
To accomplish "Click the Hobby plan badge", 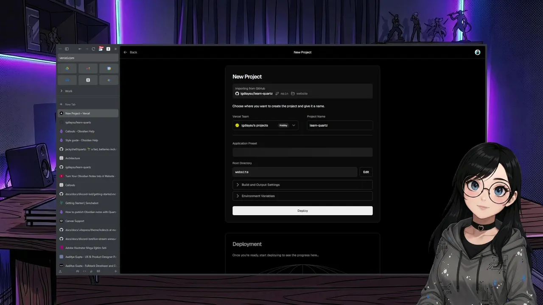I will (283, 125).
